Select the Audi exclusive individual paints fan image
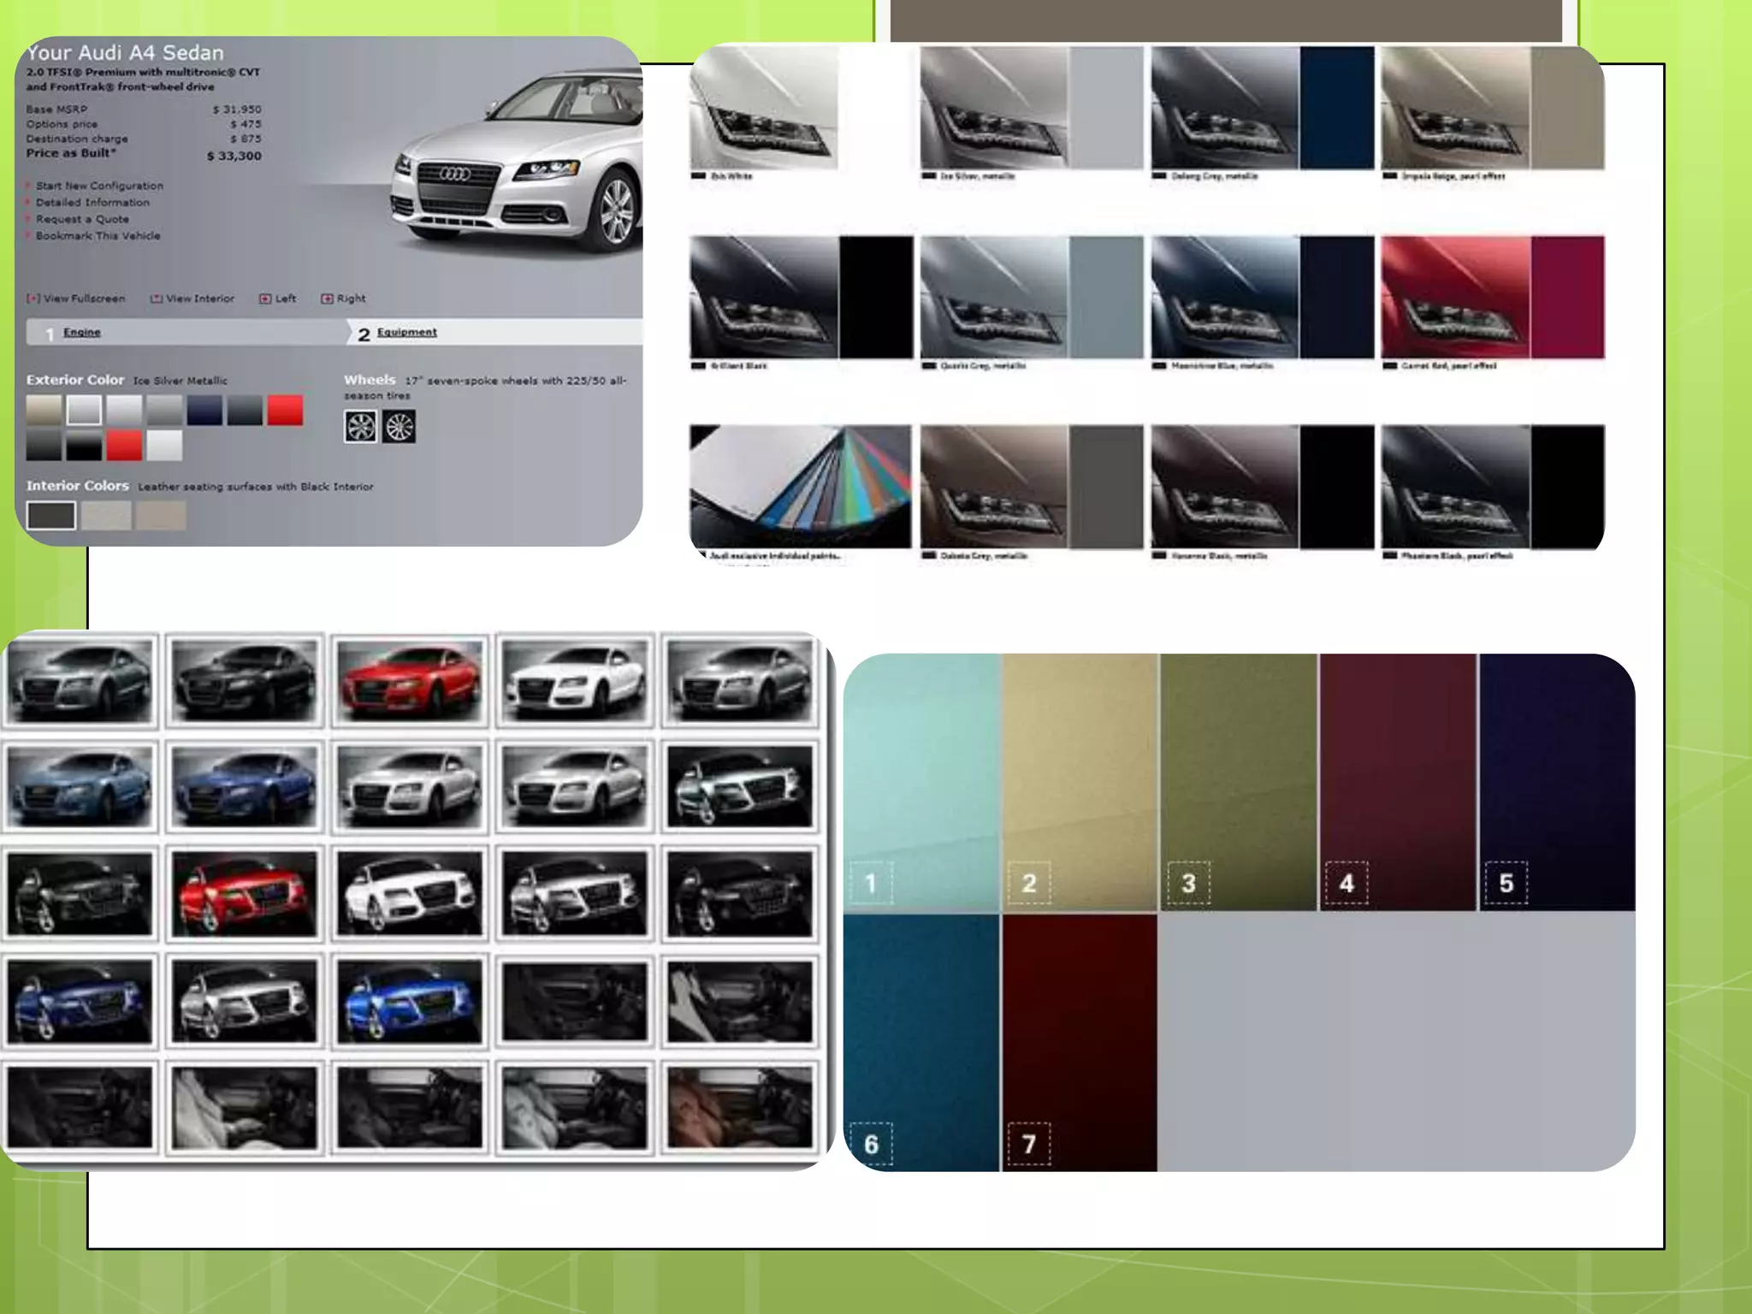 [800, 487]
